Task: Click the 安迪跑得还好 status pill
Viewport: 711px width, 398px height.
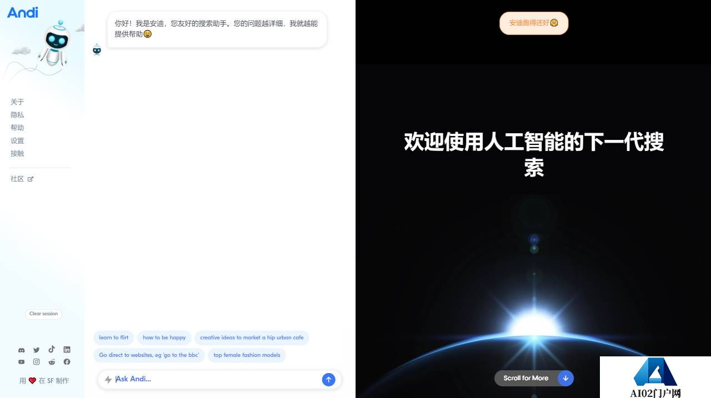Action: coord(534,23)
